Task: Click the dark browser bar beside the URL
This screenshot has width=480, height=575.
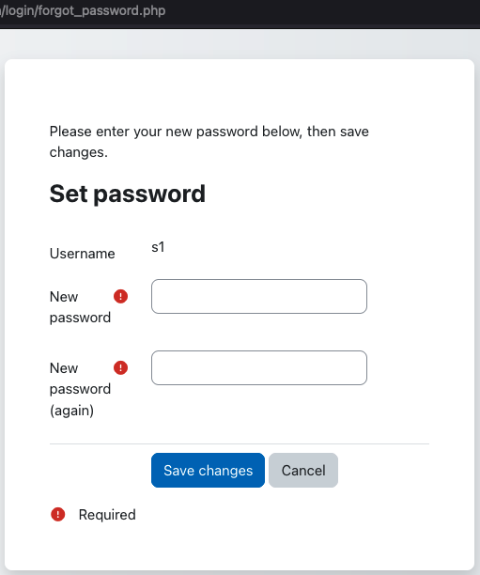Action: coord(323,11)
